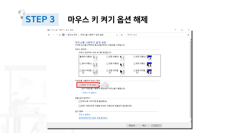Refresh the page with the refresh button
Image resolution: width=238 pixels, height=133 pixels.
[x=122, y=35]
